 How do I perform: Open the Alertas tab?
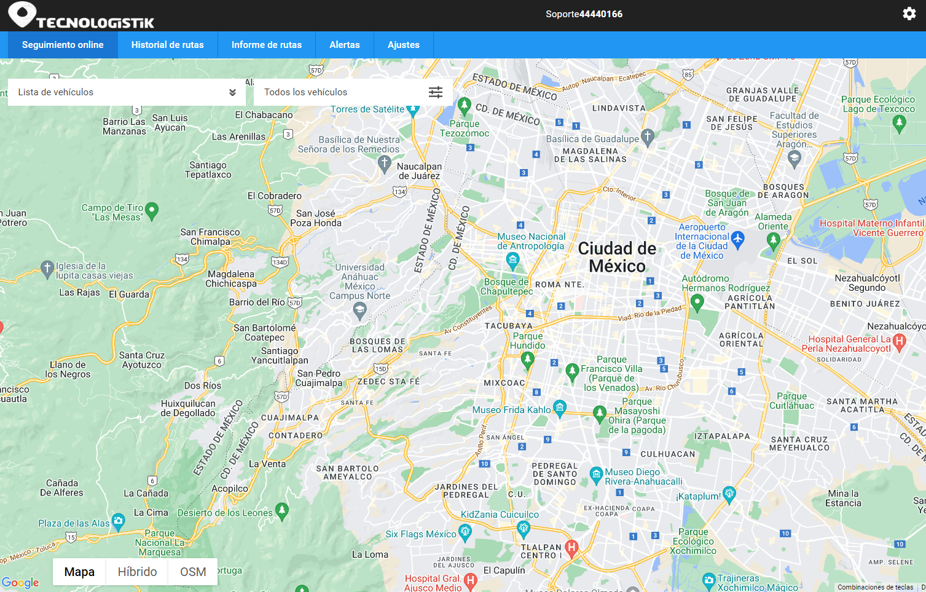345,45
